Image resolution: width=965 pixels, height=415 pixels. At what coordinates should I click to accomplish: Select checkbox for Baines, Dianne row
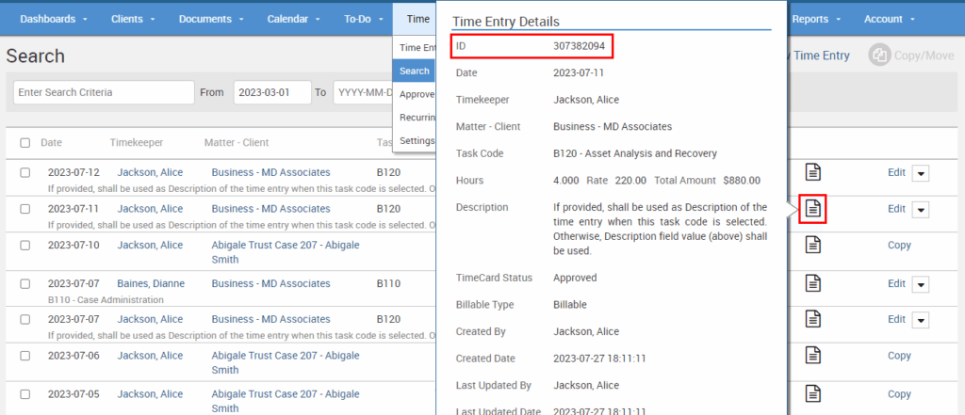(x=25, y=283)
